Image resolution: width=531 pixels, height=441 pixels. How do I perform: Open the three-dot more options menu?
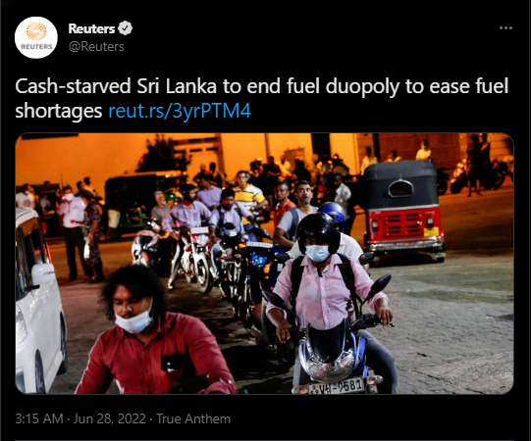[x=505, y=28]
